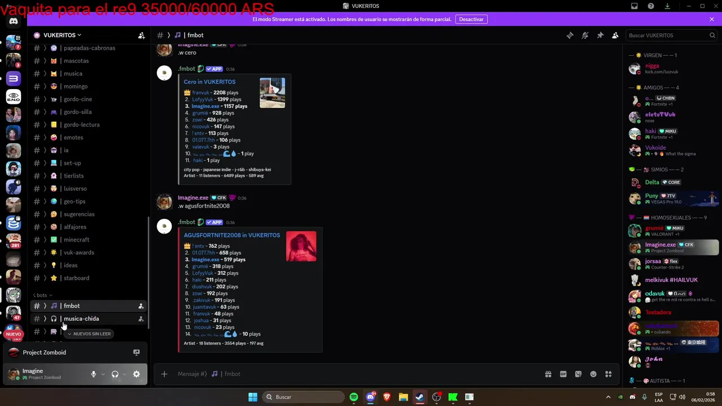Click the plus attachment button in message bar
The width and height of the screenshot is (722, 406).
164,374
